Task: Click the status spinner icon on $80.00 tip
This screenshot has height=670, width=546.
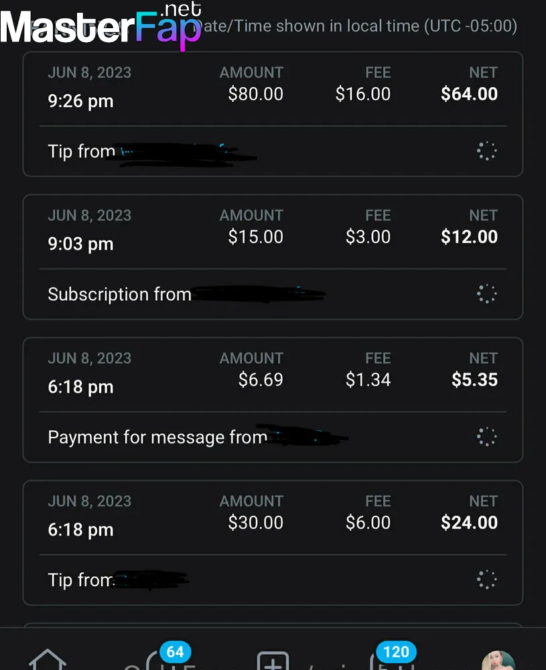Action: pyautogui.click(x=486, y=151)
